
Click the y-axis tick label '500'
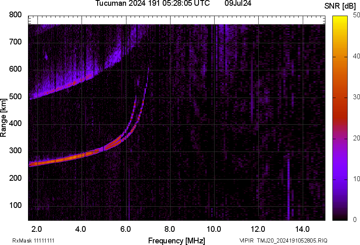(15, 96)
